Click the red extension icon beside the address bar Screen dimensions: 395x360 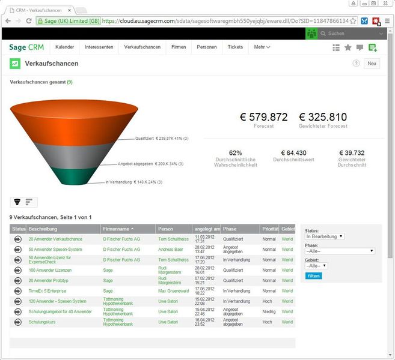tap(376, 21)
